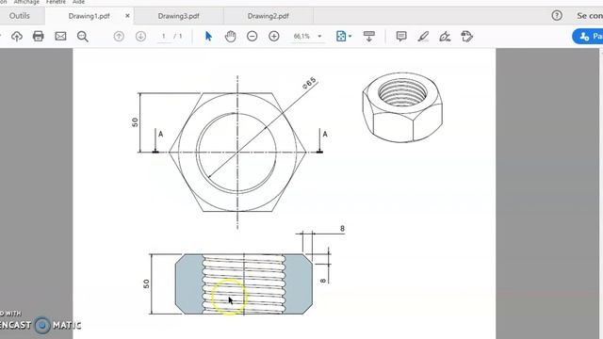Open the Outils tab
Viewport: 603px width, 339px height.
point(19,16)
